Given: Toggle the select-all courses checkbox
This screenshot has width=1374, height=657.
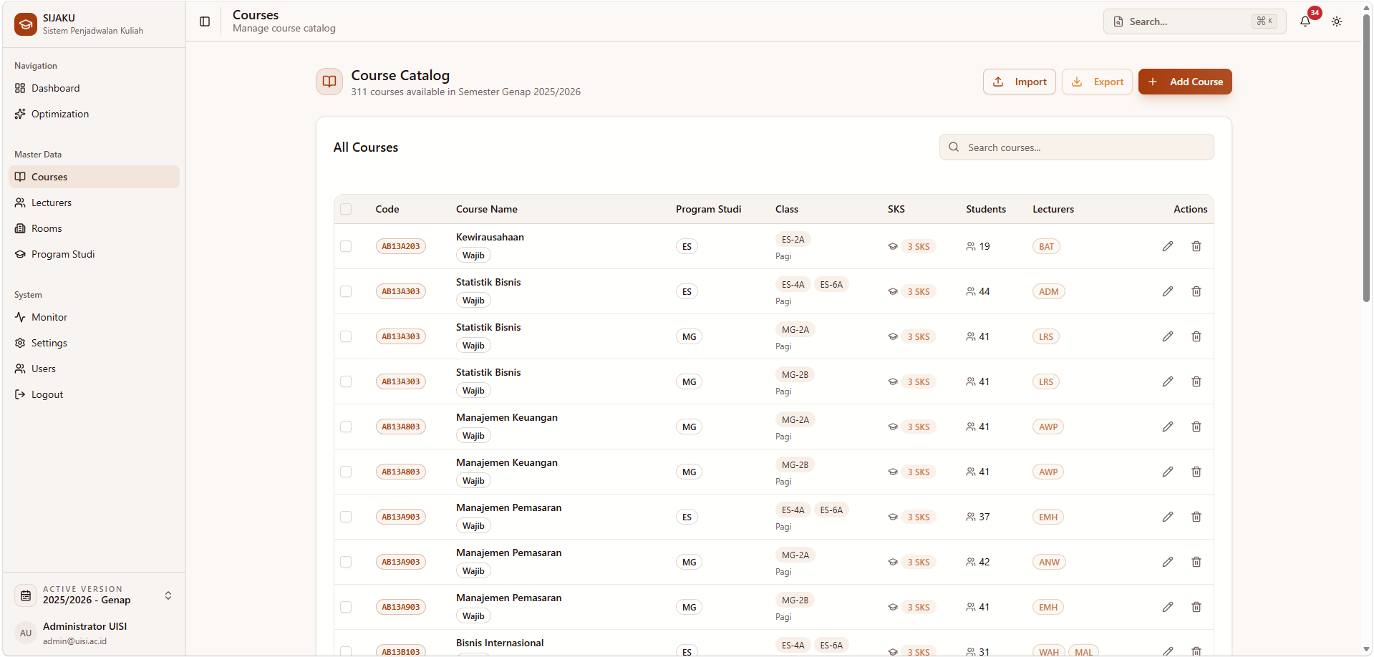Looking at the screenshot, I should click(346, 209).
